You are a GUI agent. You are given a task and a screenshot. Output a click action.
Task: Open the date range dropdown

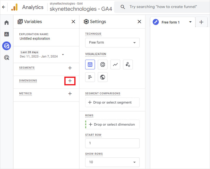(x=63, y=54)
